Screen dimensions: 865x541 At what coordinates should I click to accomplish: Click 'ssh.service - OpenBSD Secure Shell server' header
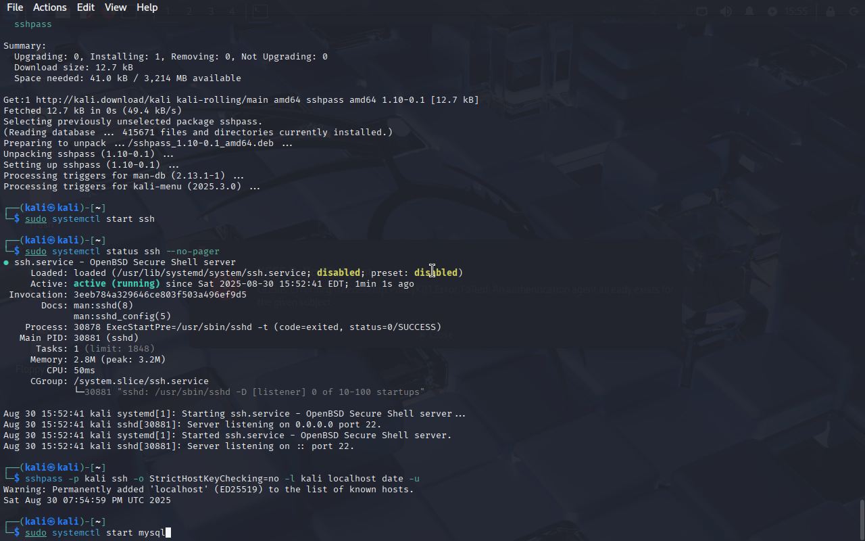tap(125, 262)
